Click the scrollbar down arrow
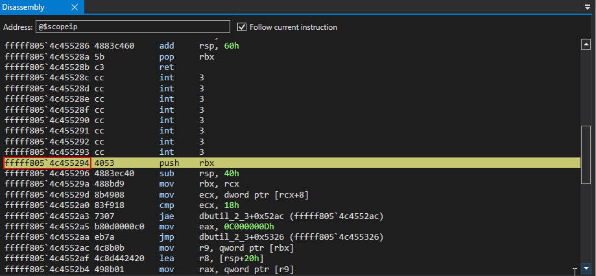Image resolution: width=596 pixels, height=276 pixels. click(586, 268)
